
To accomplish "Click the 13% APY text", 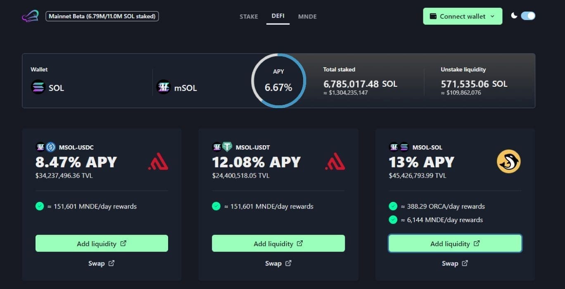I will [x=422, y=162].
